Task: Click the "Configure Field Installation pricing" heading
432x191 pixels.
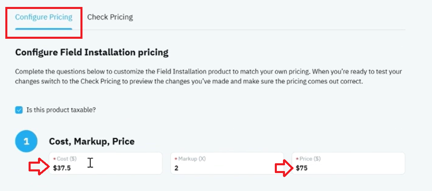Action: pyautogui.click(x=92, y=52)
